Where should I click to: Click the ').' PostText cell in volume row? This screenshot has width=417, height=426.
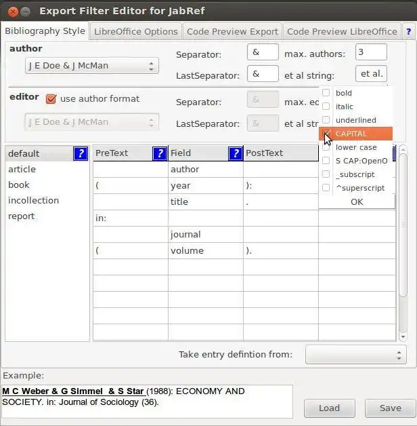281,251
